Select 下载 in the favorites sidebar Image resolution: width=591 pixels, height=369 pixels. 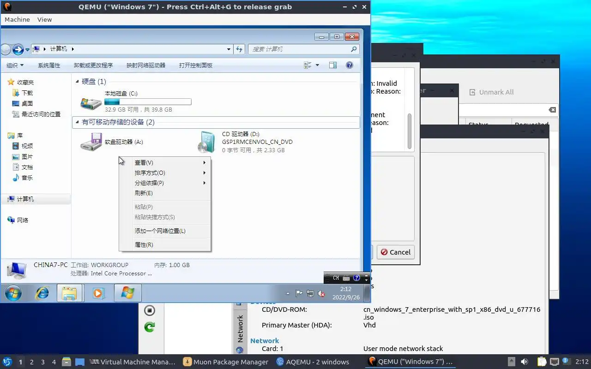(x=27, y=93)
